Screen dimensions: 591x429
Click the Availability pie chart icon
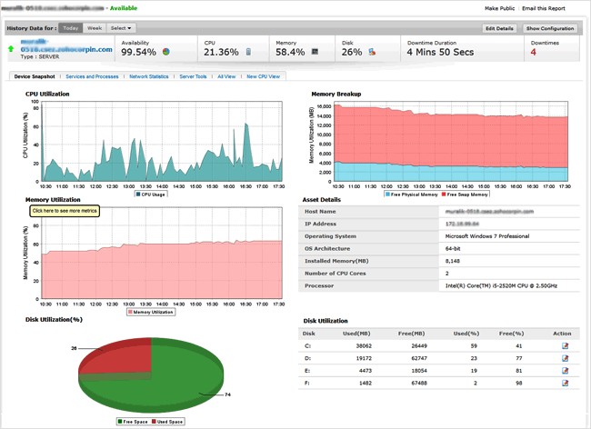pyautogui.click(x=166, y=52)
